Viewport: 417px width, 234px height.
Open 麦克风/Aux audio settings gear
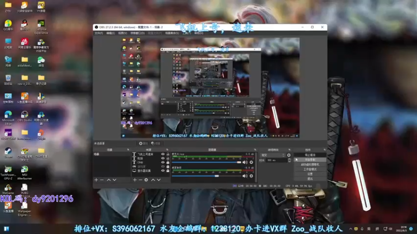(251, 162)
